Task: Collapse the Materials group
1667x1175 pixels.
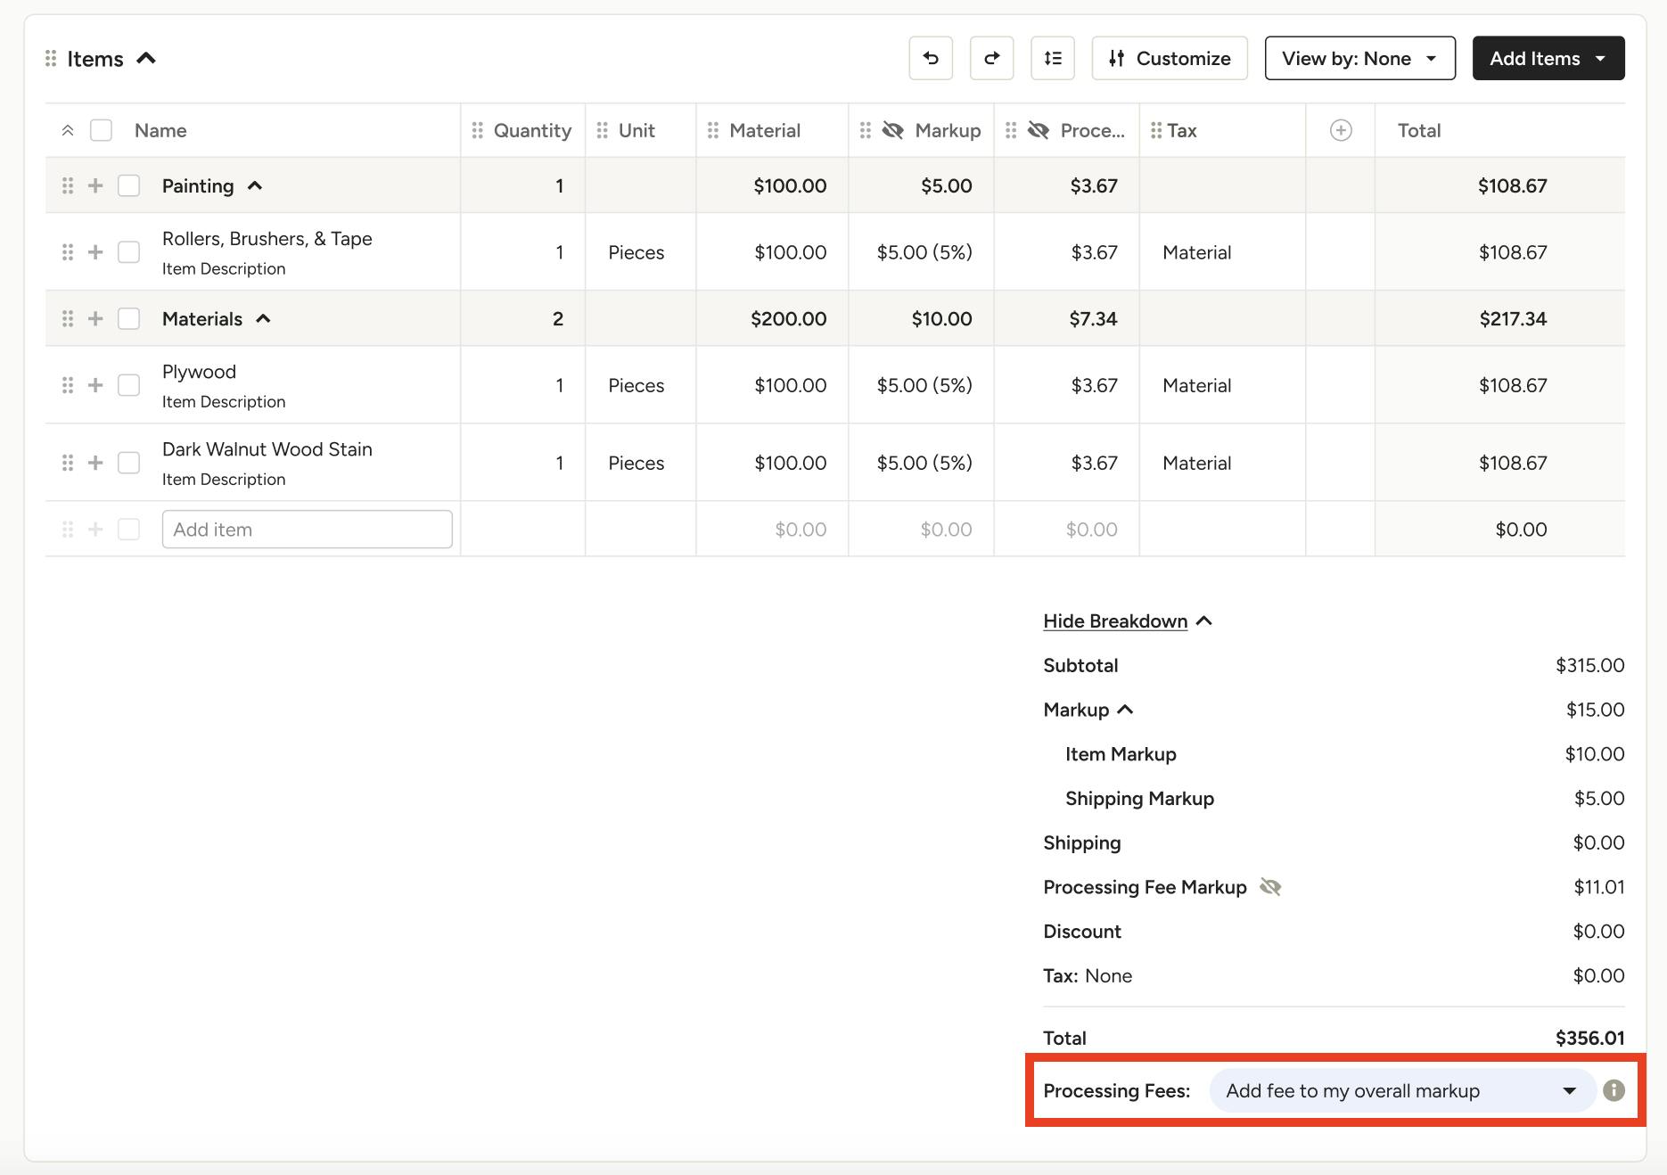Action: coord(264,318)
